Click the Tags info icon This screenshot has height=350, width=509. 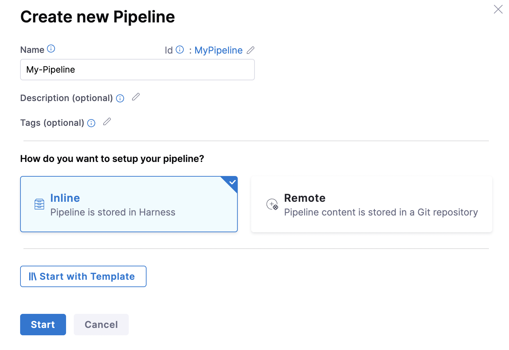(91, 123)
